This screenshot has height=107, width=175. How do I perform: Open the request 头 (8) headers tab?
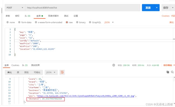[27, 16]
